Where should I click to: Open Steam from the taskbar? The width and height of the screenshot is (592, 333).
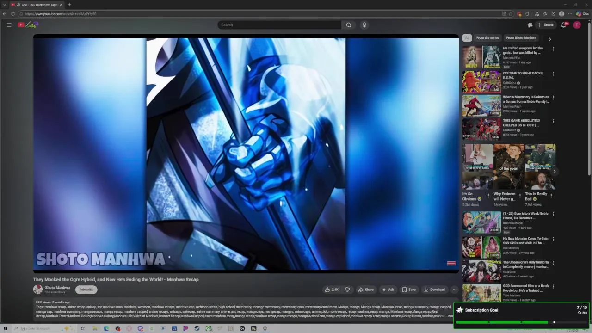(197, 328)
